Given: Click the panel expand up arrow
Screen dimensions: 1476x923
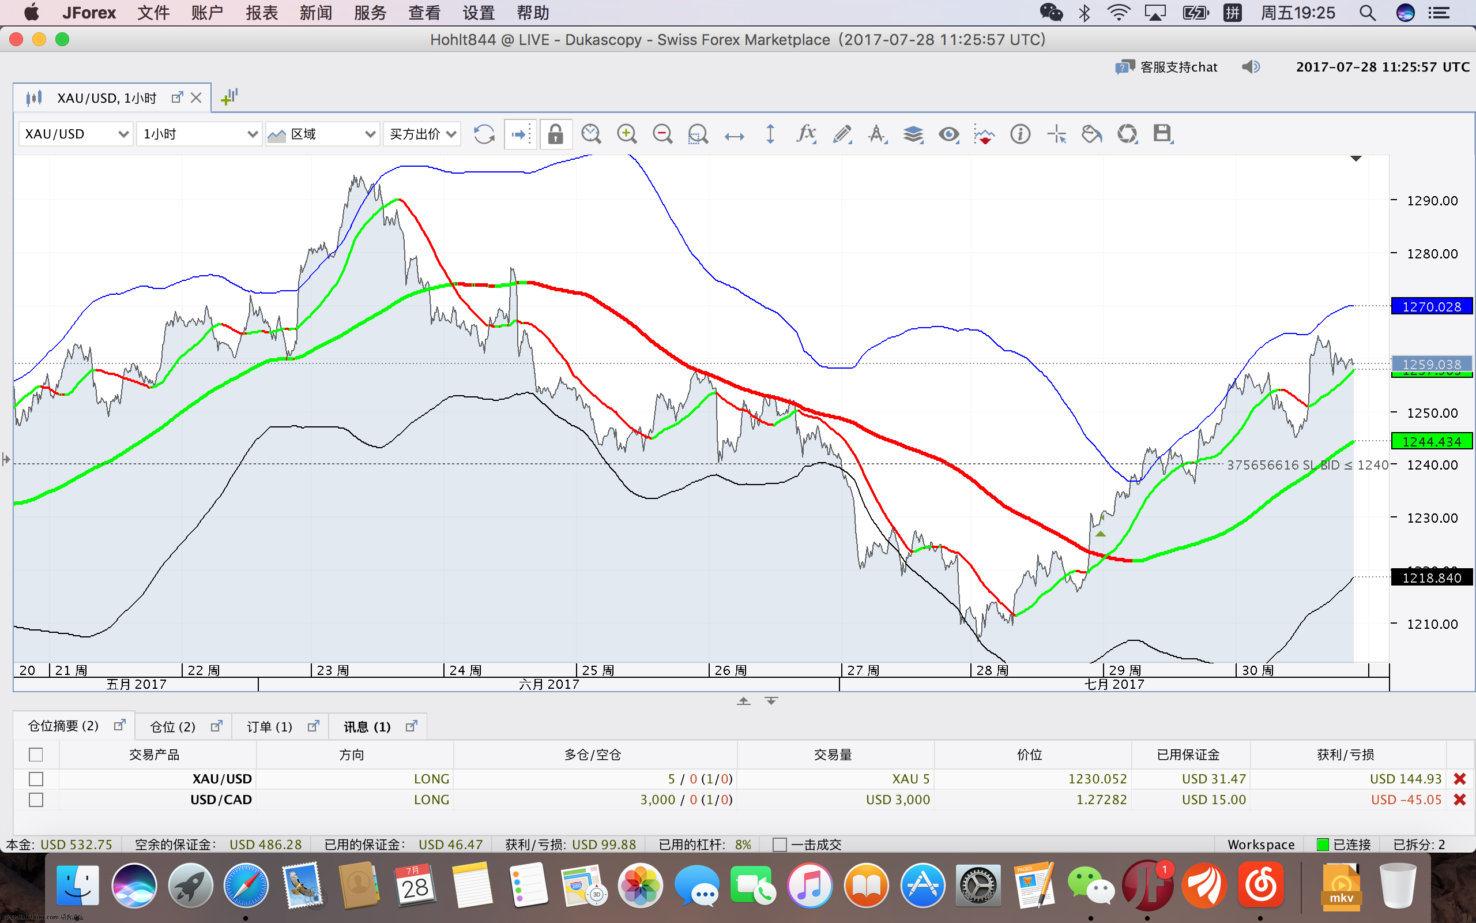Looking at the screenshot, I should tap(744, 701).
